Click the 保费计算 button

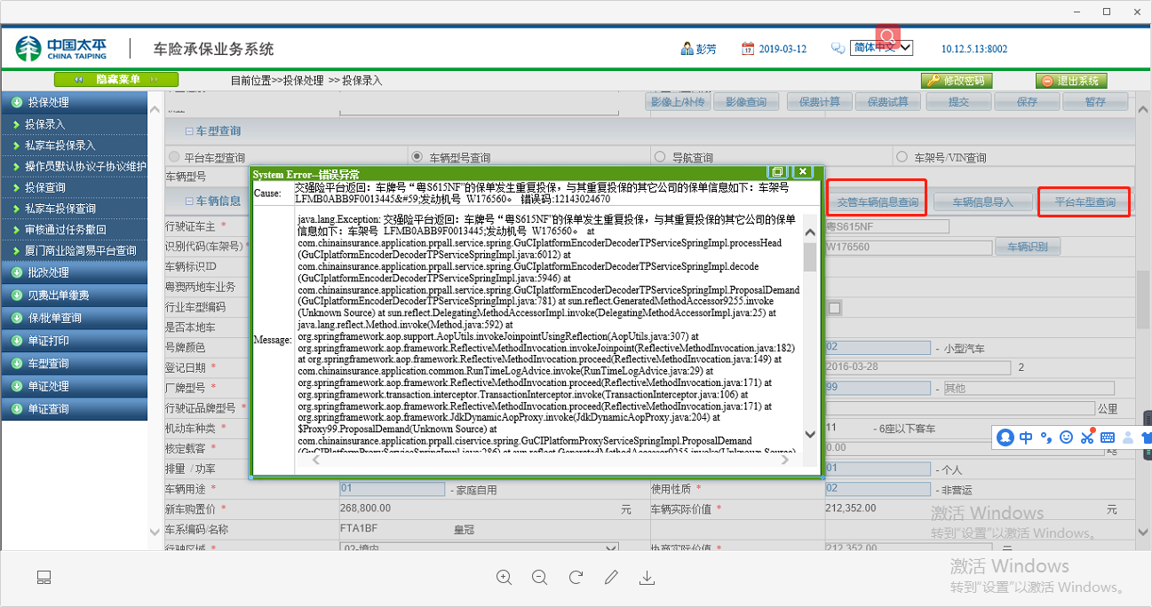[x=818, y=102]
